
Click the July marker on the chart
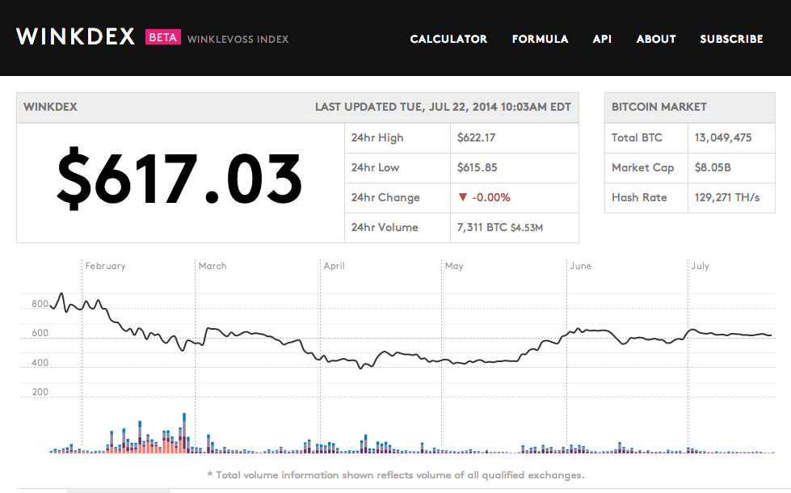pos(700,266)
